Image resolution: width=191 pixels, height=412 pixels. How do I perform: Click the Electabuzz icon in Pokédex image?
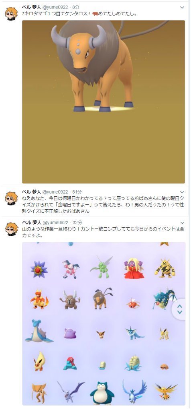165,268
